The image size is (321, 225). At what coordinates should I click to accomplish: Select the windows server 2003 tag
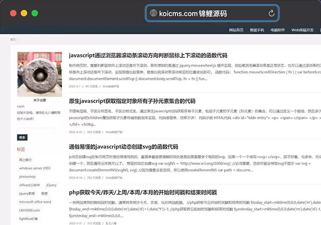click(x=35, y=168)
